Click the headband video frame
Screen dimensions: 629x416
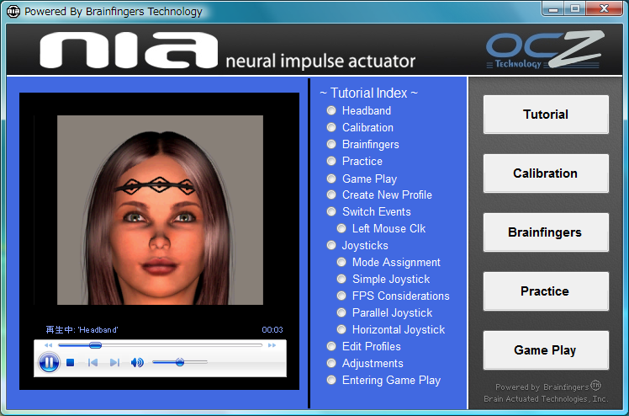(160, 210)
